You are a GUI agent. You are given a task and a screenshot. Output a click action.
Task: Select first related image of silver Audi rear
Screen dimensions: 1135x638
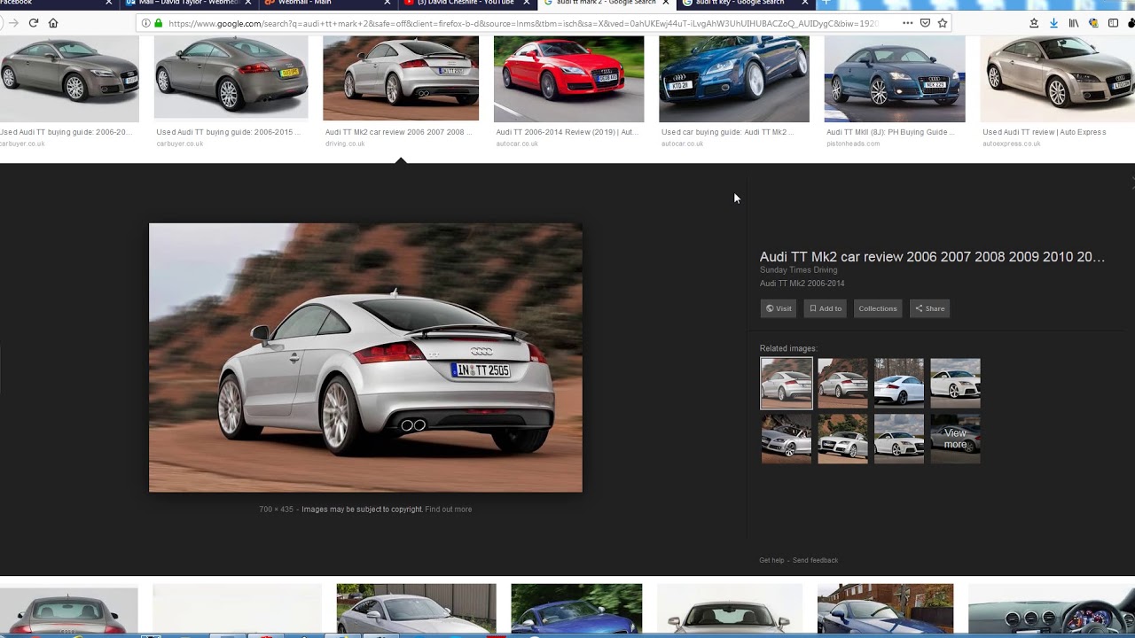pos(787,383)
